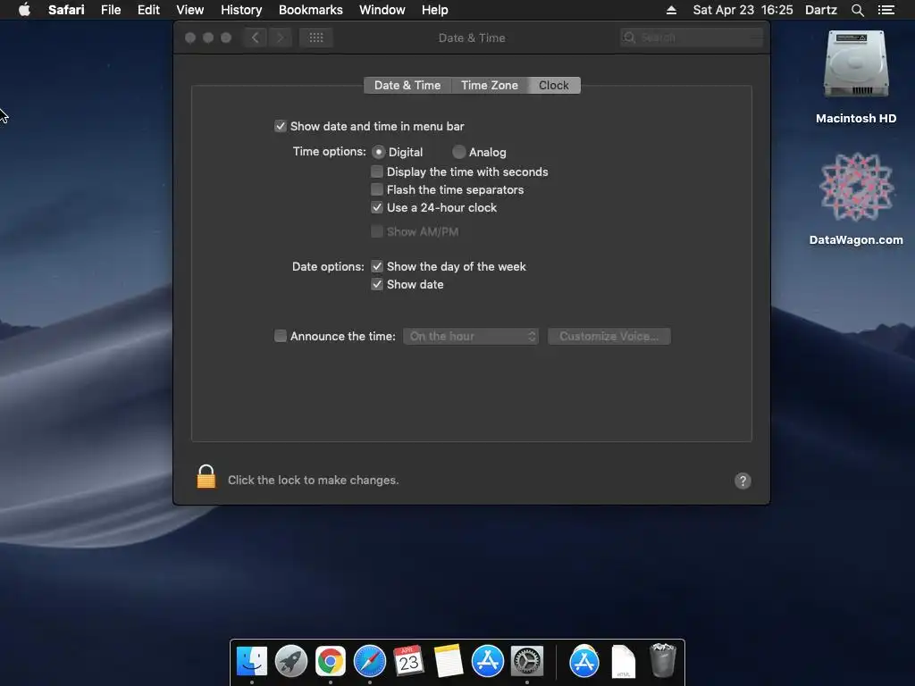Click the eject icon in menu bar
Image resolution: width=915 pixels, height=686 pixels.
coord(671,10)
